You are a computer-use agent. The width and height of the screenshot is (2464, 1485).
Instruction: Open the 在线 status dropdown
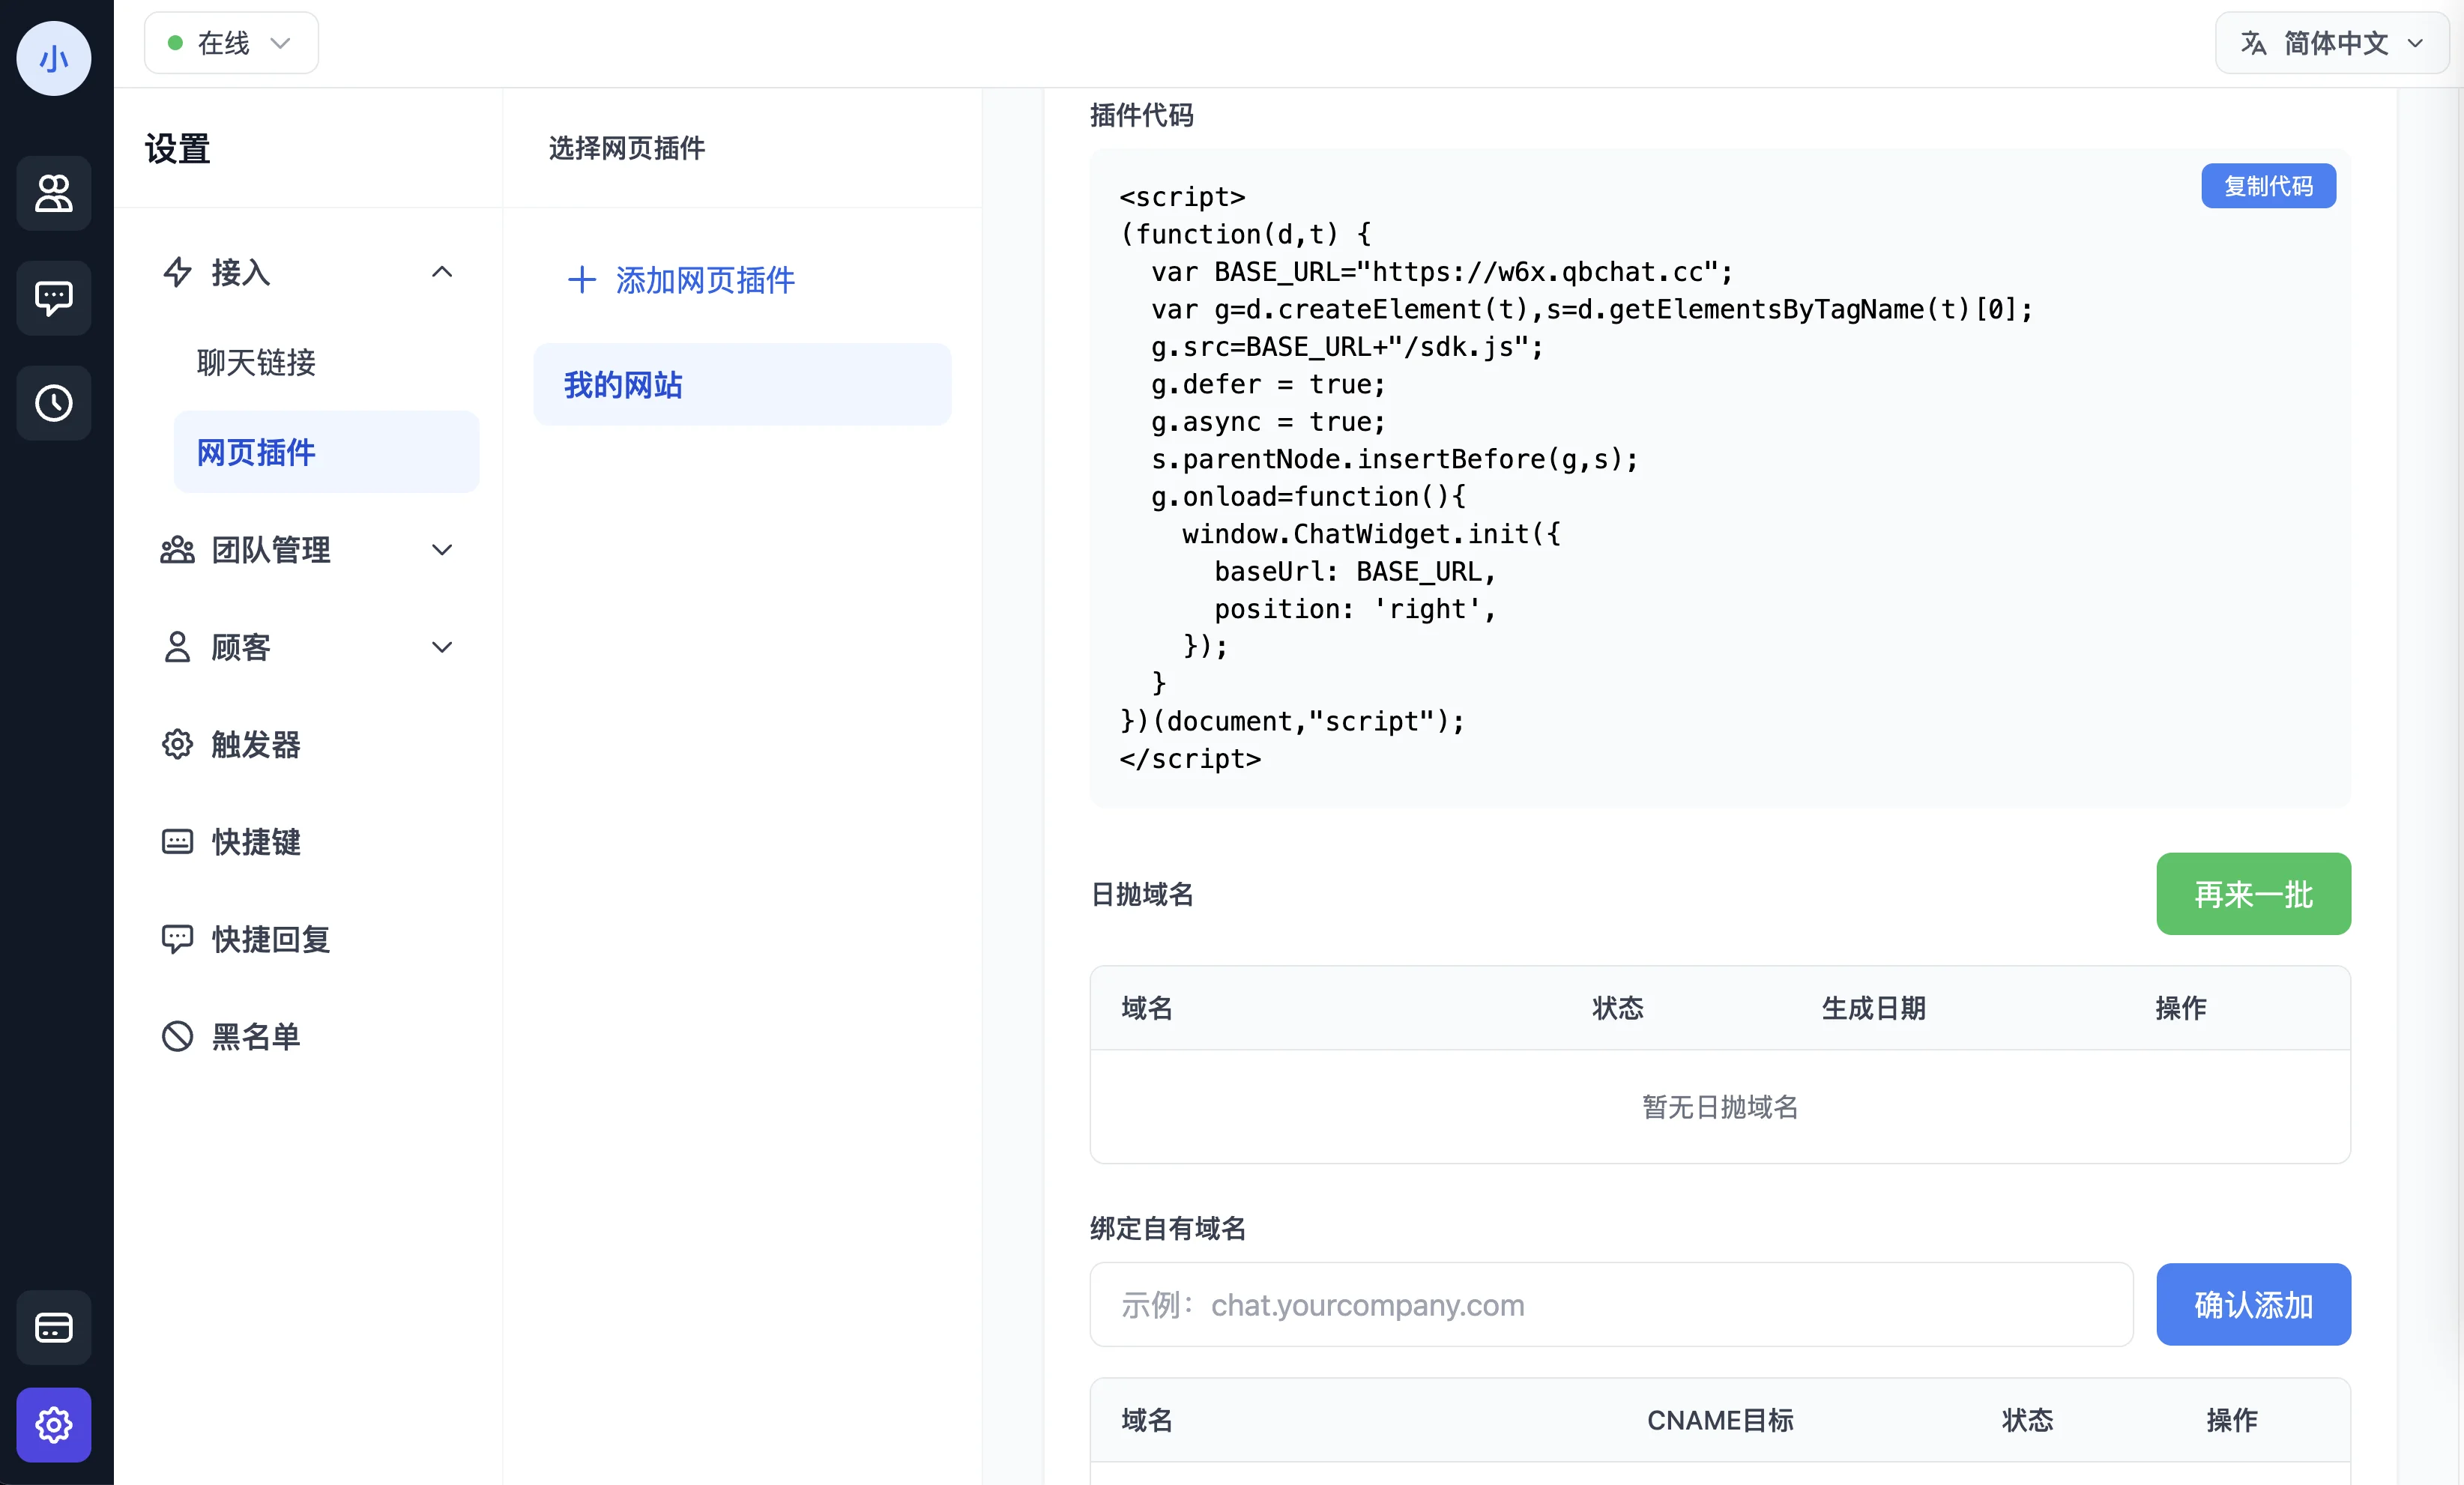[231, 42]
